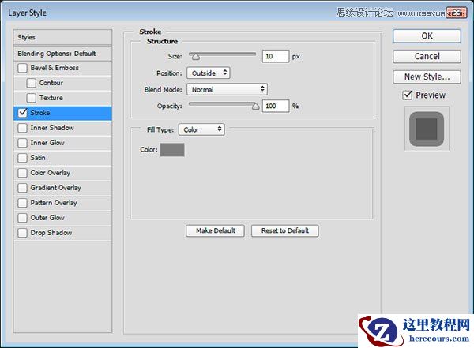Click the New Style... button
Screen dimensions: 474x348
pos(427,77)
